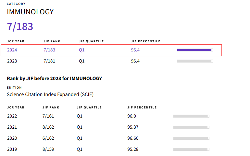Click Q1 quartile in the 2024 row

click(x=82, y=50)
